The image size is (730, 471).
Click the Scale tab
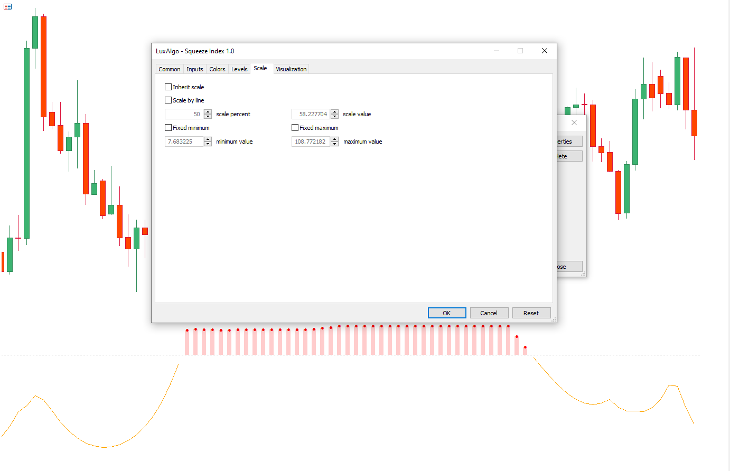pos(260,68)
